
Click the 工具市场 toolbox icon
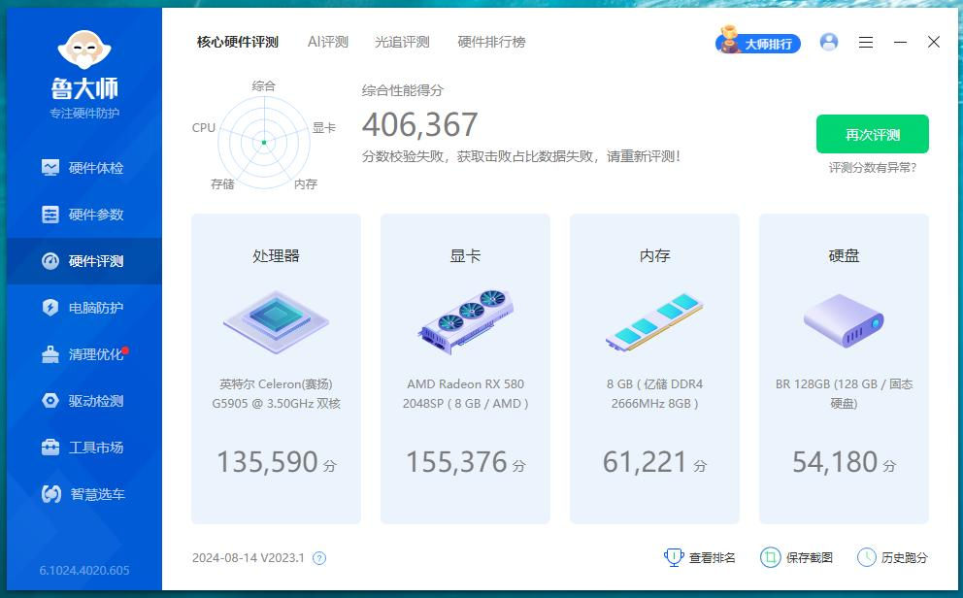(50, 447)
